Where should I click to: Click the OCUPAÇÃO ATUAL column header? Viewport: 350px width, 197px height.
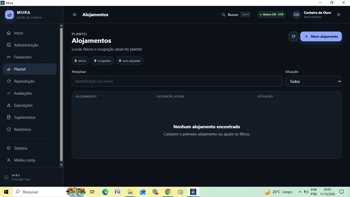170,96
